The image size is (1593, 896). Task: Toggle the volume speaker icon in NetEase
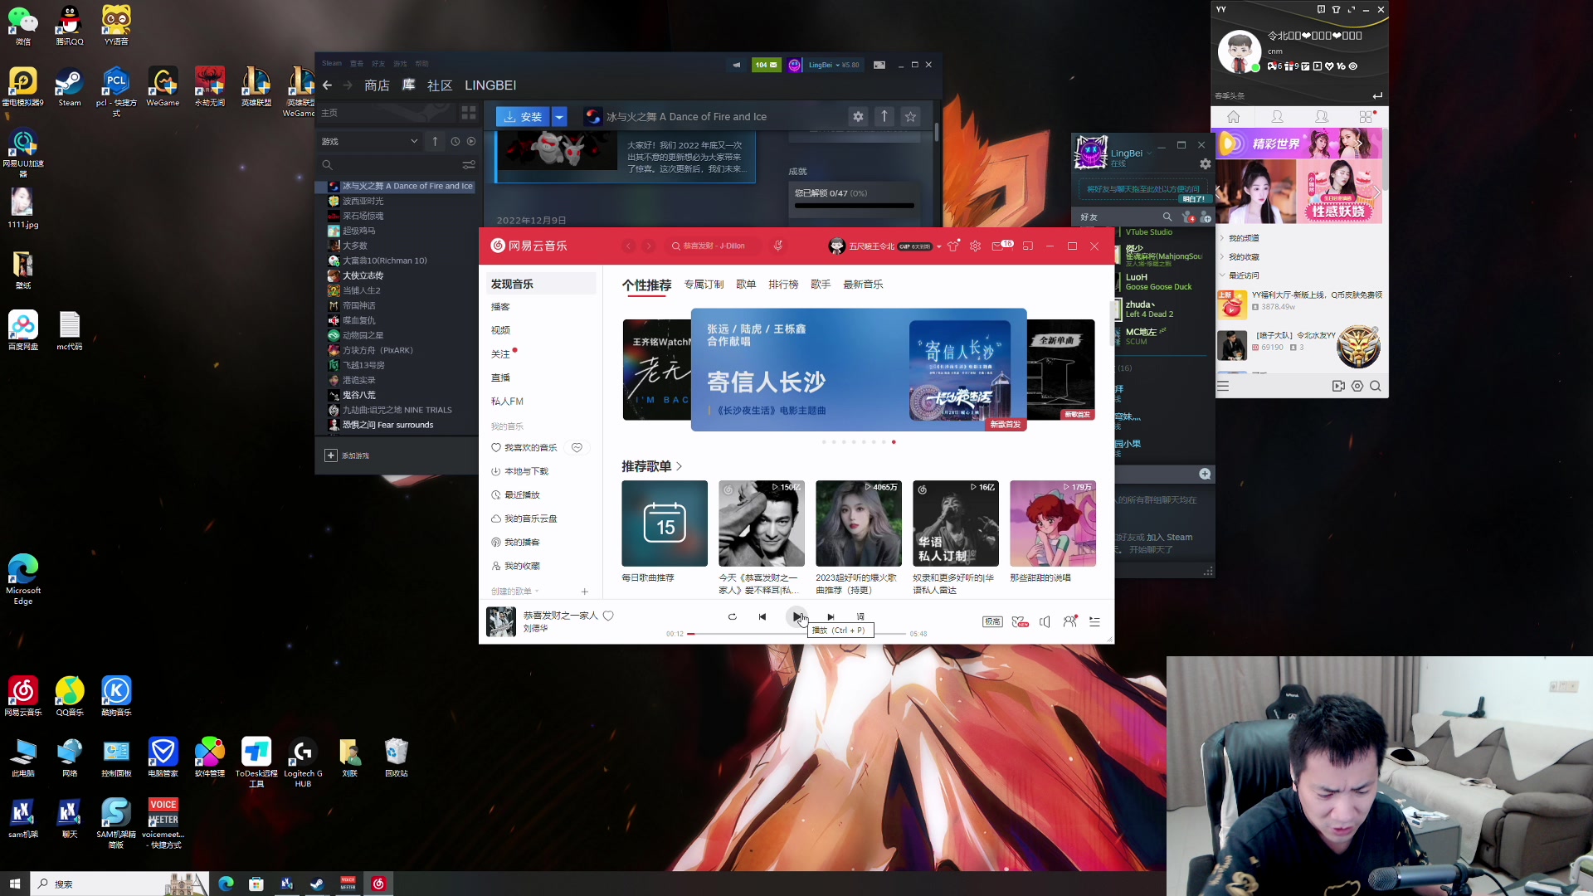pos(1045,621)
